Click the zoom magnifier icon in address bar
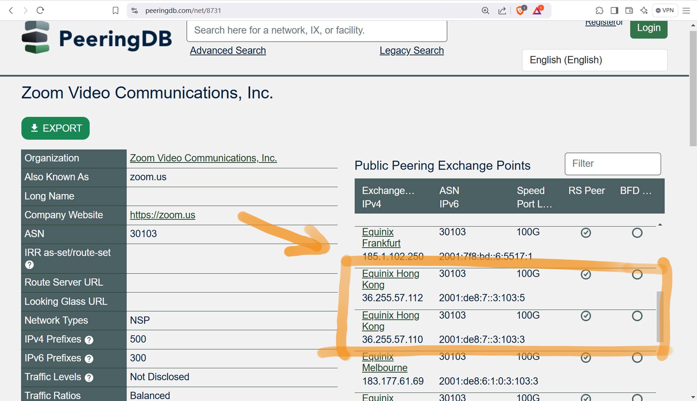This screenshot has width=697, height=401. point(485,10)
